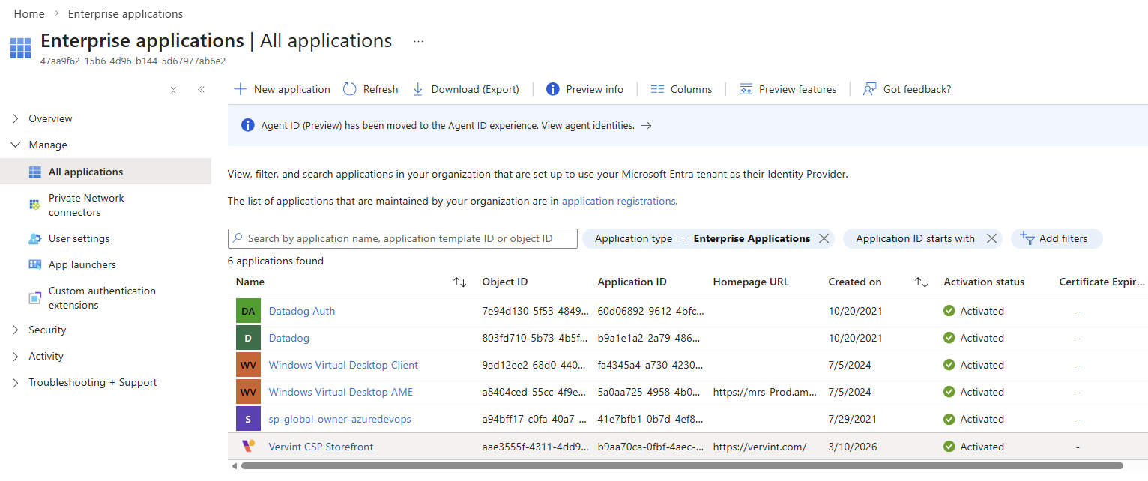1148x481 pixels.
Task: Expand the Security section
Action: click(x=16, y=330)
